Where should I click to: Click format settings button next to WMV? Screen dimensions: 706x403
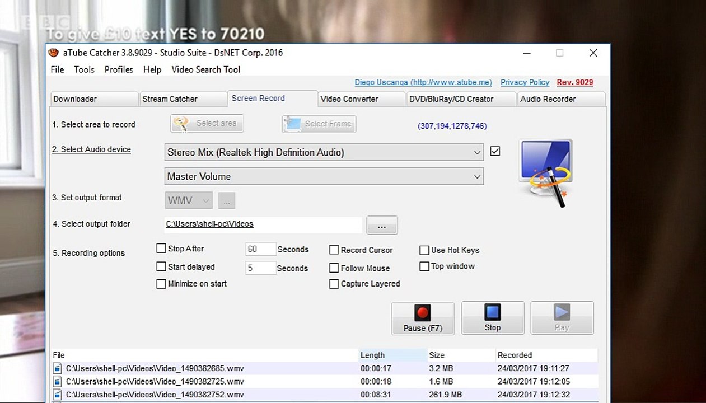[227, 200]
